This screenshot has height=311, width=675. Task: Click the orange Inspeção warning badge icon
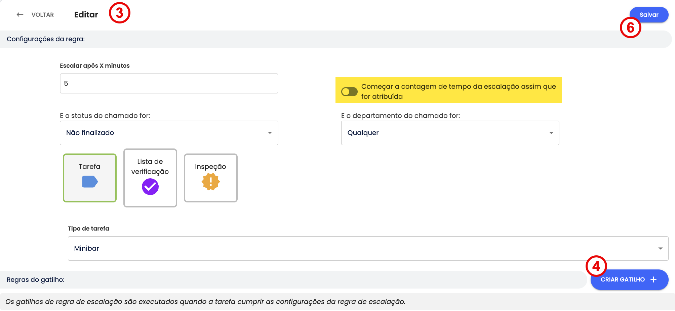click(x=211, y=182)
